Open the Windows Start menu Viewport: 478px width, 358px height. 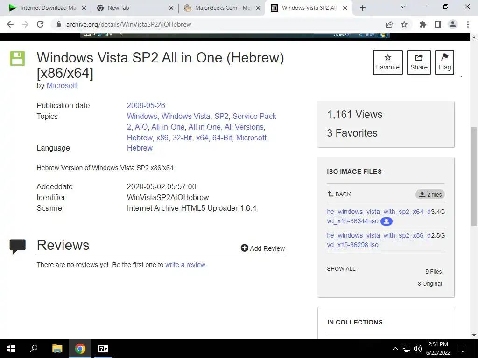coord(11,349)
